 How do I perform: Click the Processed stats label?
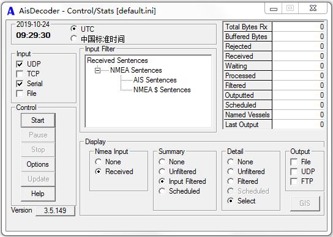tap(248, 76)
